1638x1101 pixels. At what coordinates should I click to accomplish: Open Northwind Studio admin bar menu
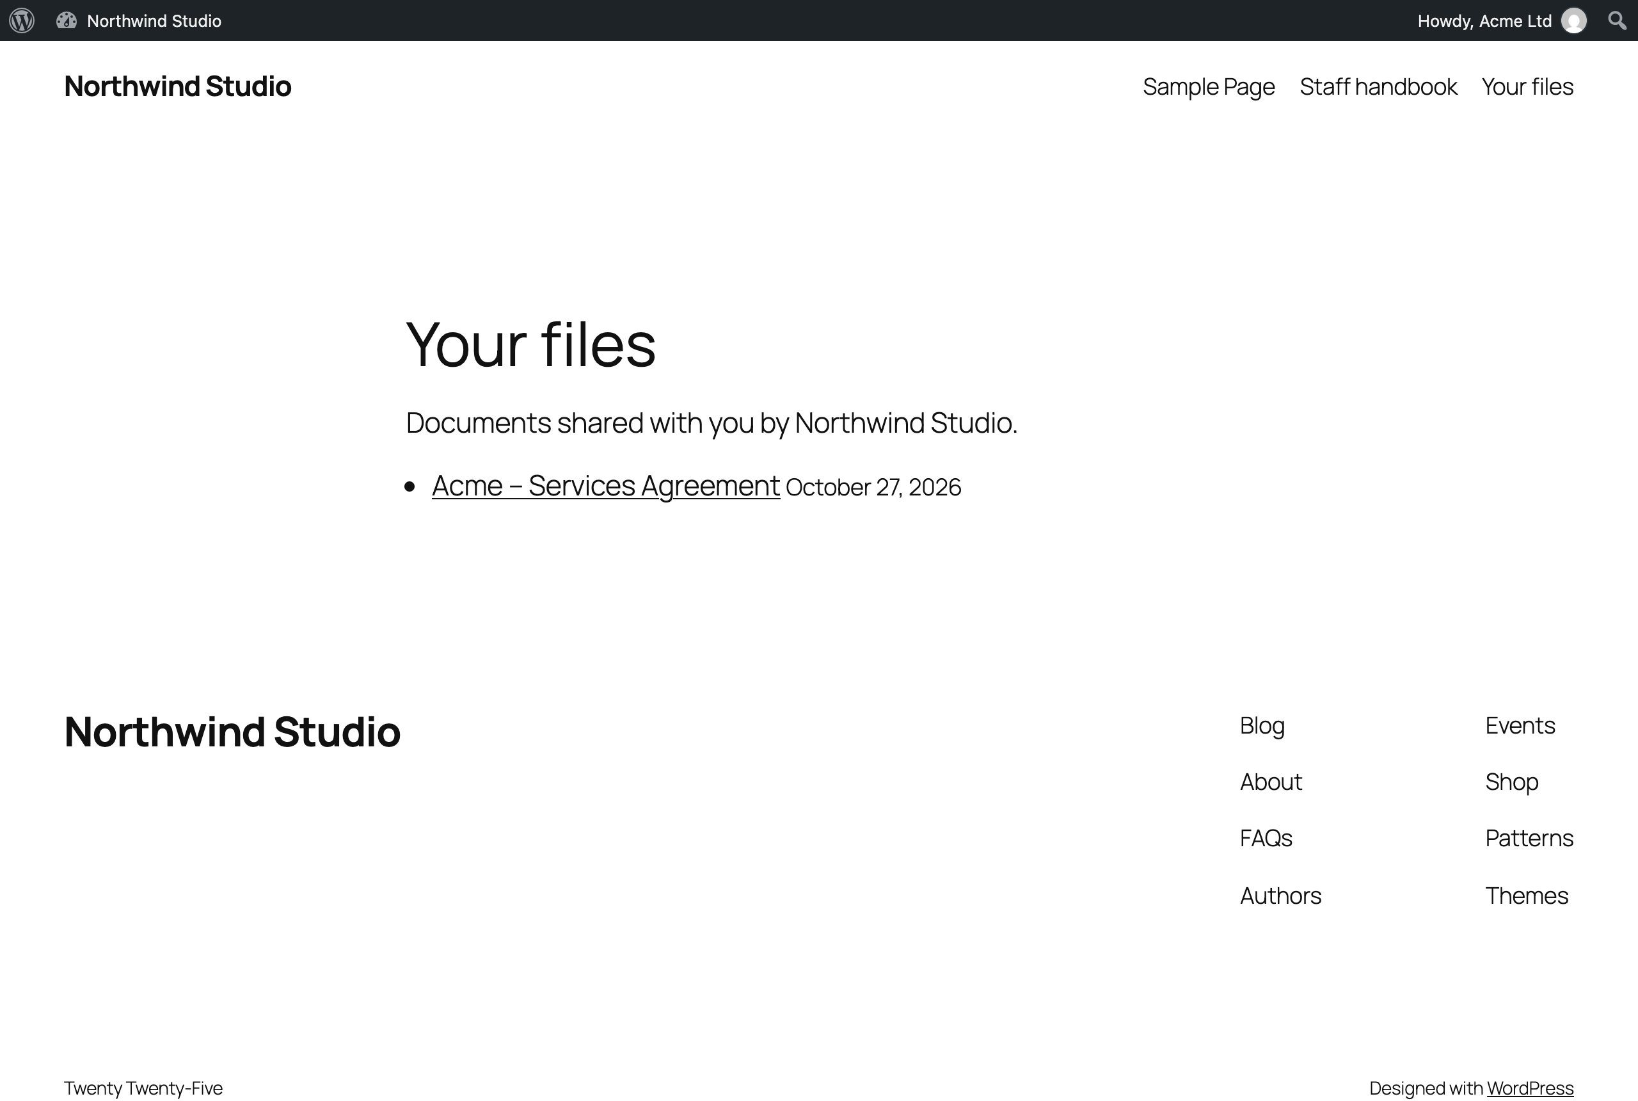point(139,20)
